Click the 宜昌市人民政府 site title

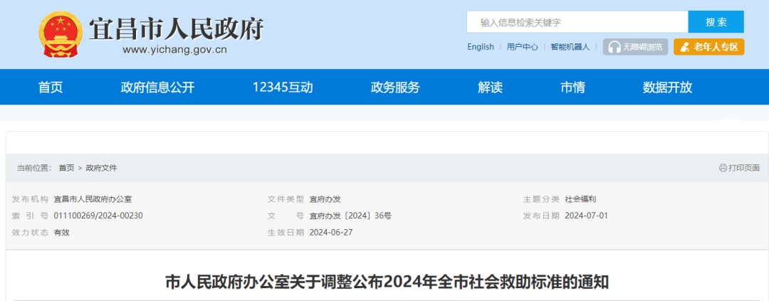pos(176,28)
